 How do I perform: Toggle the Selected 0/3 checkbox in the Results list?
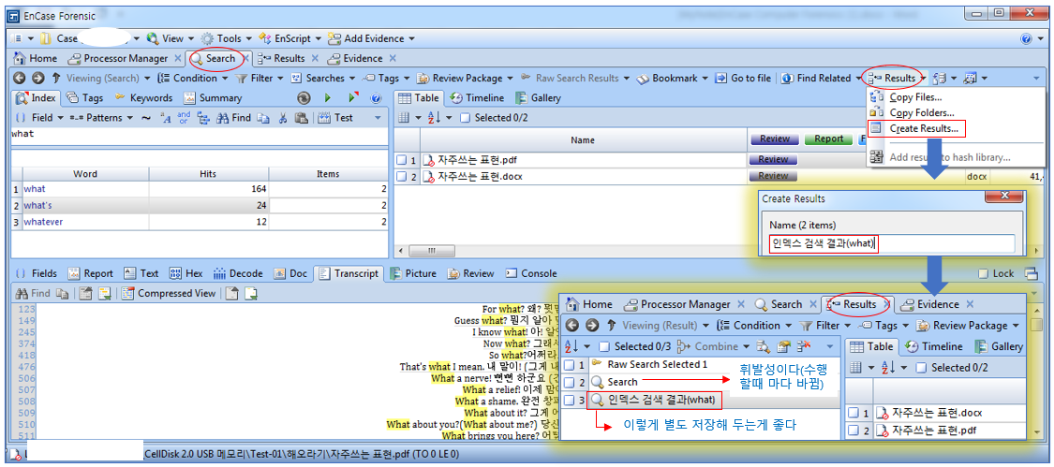604,346
